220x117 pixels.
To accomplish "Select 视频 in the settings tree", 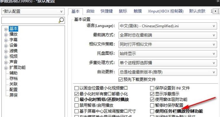I will click(x=14, y=56).
